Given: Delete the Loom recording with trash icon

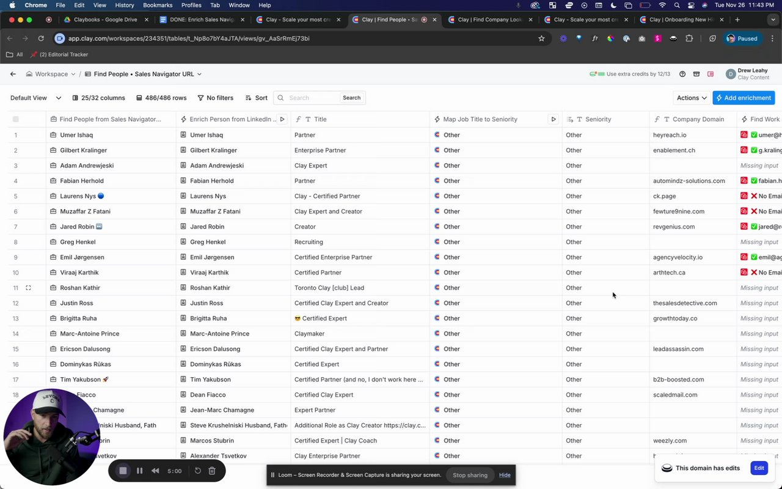Looking at the screenshot, I should [x=212, y=471].
